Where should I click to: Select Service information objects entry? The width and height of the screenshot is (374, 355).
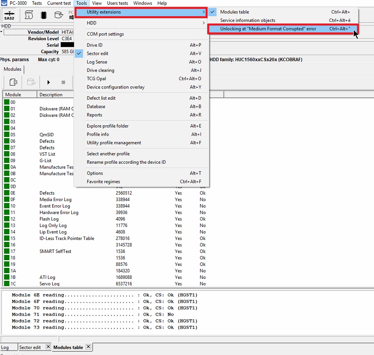point(283,20)
